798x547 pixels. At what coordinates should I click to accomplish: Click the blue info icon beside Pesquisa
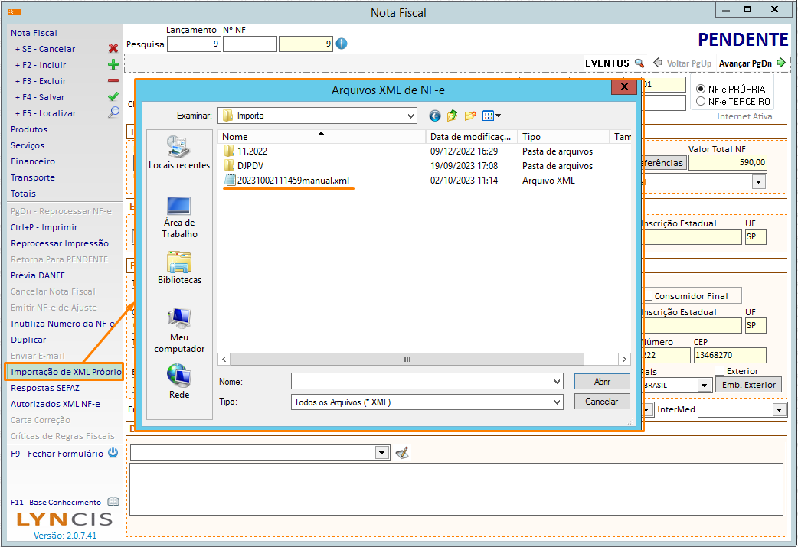[x=342, y=44]
